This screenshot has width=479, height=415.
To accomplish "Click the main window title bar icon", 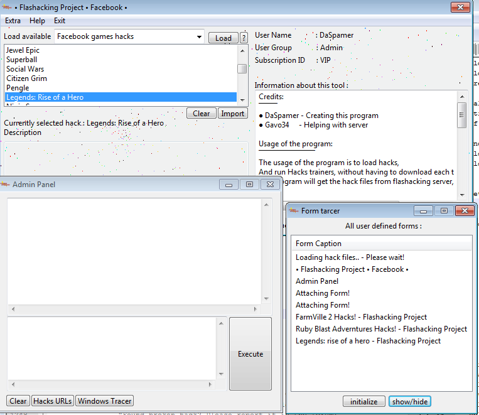I will [7, 8].
